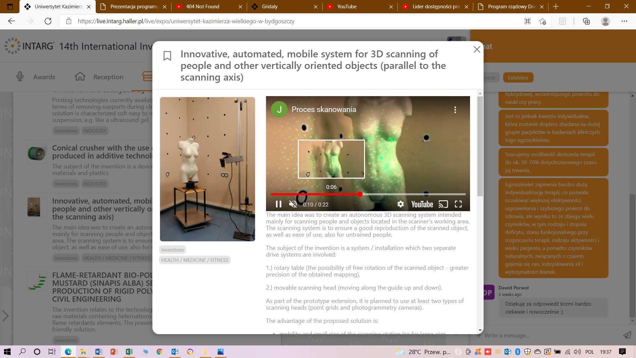Close the Uniwersytet Kazimierz browser tab
Image resolution: width=636 pixels, height=358 pixels.
click(89, 7)
